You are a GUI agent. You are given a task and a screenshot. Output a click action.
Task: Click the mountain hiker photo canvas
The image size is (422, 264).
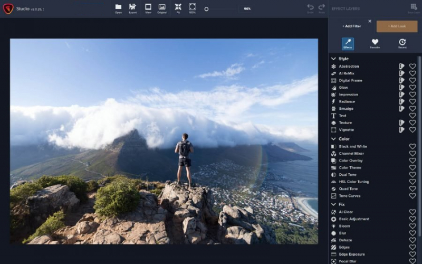pyautogui.click(x=164, y=141)
